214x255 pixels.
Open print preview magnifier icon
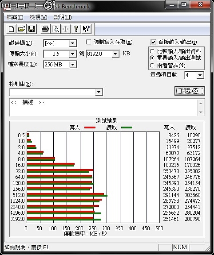55,29
